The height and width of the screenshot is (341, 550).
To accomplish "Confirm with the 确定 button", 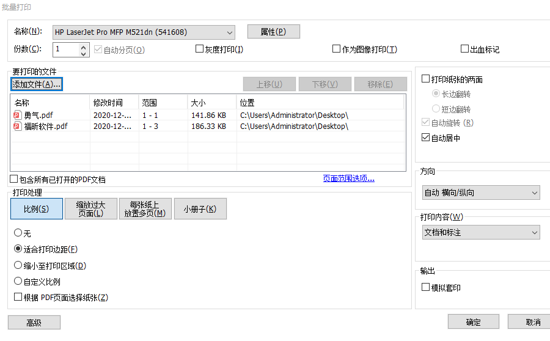I will pos(474,321).
